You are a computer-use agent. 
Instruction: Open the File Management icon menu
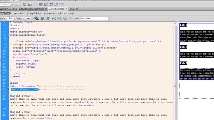pos(48,18)
